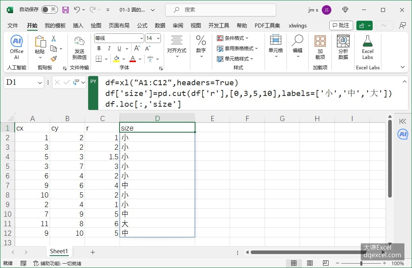
Task: Apply red font color
Action: [x=133, y=59]
